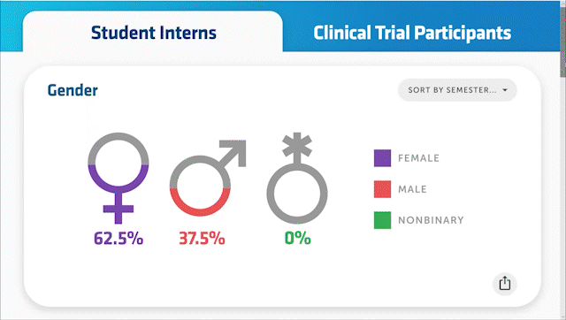
Task: Click the Gender card heading
Action: 73,90
